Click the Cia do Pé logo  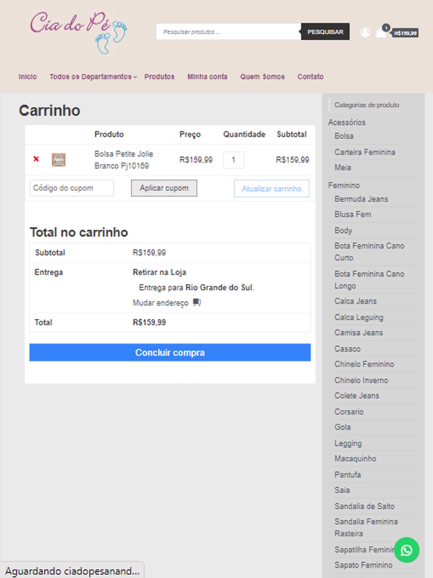(78, 32)
